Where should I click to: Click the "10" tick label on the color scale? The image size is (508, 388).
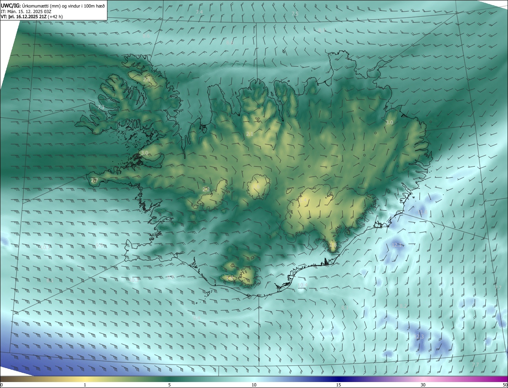tap(254, 385)
